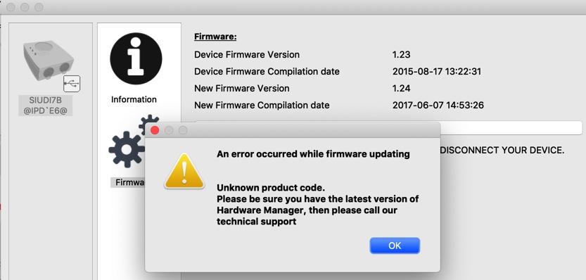Click the Unknown product code message
Viewport: 586px width, 280px height.
(271, 187)
